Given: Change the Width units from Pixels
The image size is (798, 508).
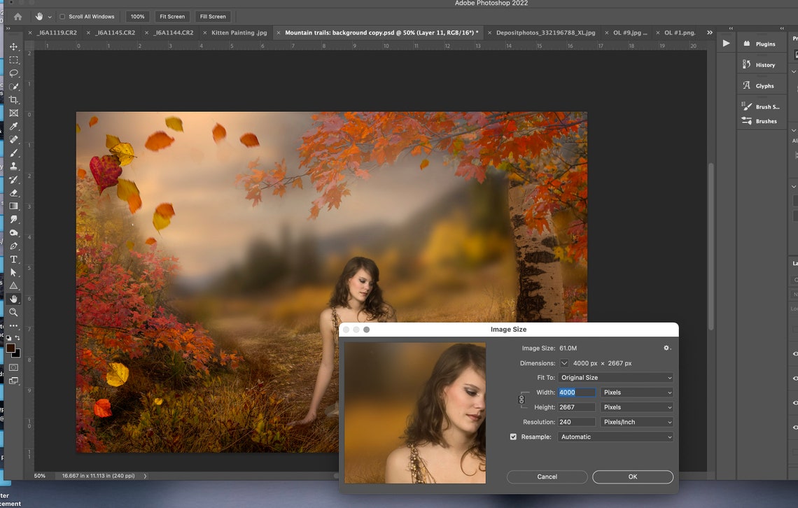Looking at the screenshot, I should [x=636, y=392].
